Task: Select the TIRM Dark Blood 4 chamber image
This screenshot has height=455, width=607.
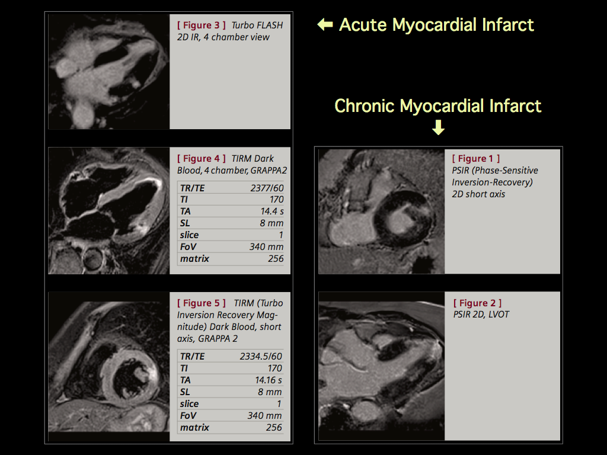Action: (108, 212)
